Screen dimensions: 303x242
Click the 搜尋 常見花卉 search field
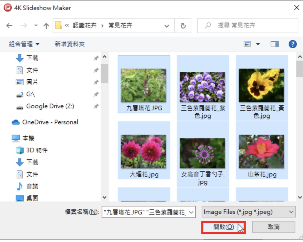[247, 26]
